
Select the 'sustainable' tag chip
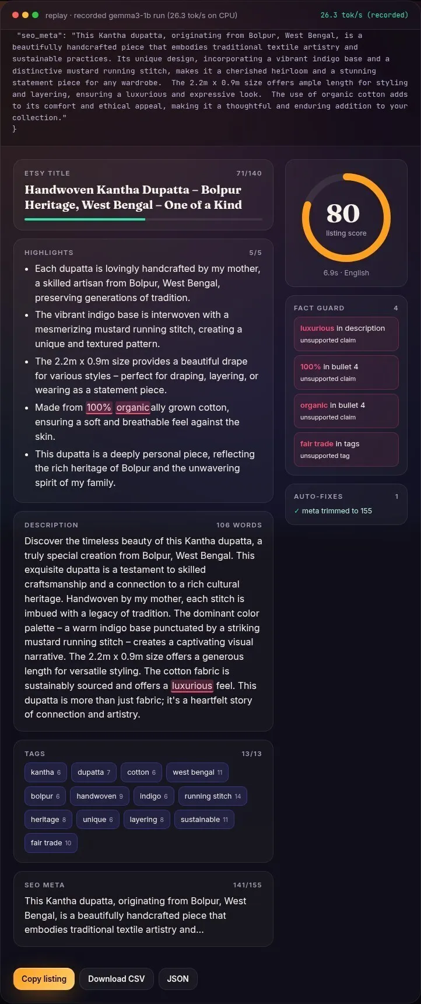click(x=204, y=819)
